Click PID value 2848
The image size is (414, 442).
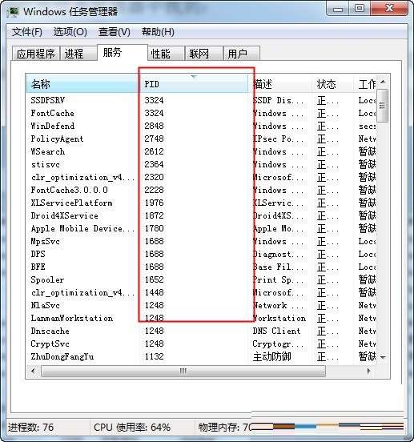154,126
